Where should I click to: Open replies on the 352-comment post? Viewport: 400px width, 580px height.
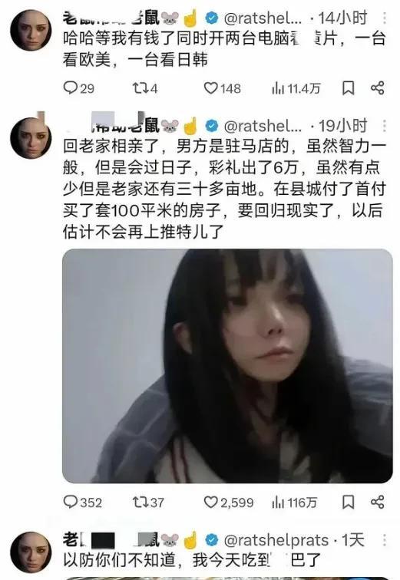click(x=82, y=502)
